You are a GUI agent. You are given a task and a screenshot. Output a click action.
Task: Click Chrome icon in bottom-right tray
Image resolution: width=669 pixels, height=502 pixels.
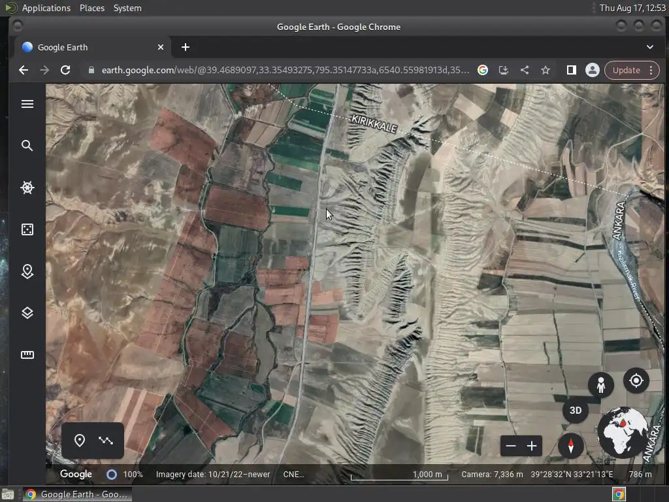619,494
